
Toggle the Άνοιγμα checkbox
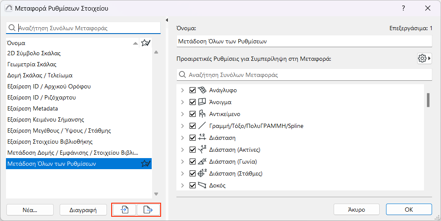coord(192,102)
